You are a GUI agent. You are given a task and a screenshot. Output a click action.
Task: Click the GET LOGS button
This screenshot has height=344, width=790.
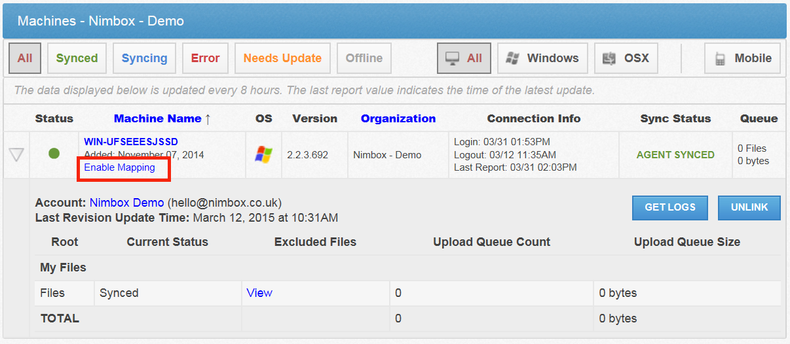(669, 207)
